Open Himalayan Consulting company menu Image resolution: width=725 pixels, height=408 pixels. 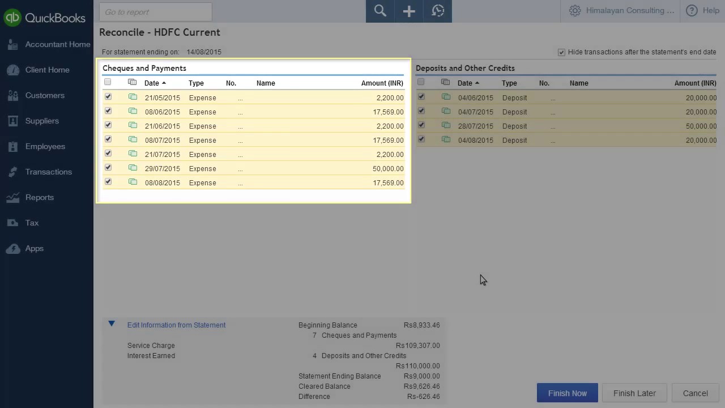click(x=630, y=11)
